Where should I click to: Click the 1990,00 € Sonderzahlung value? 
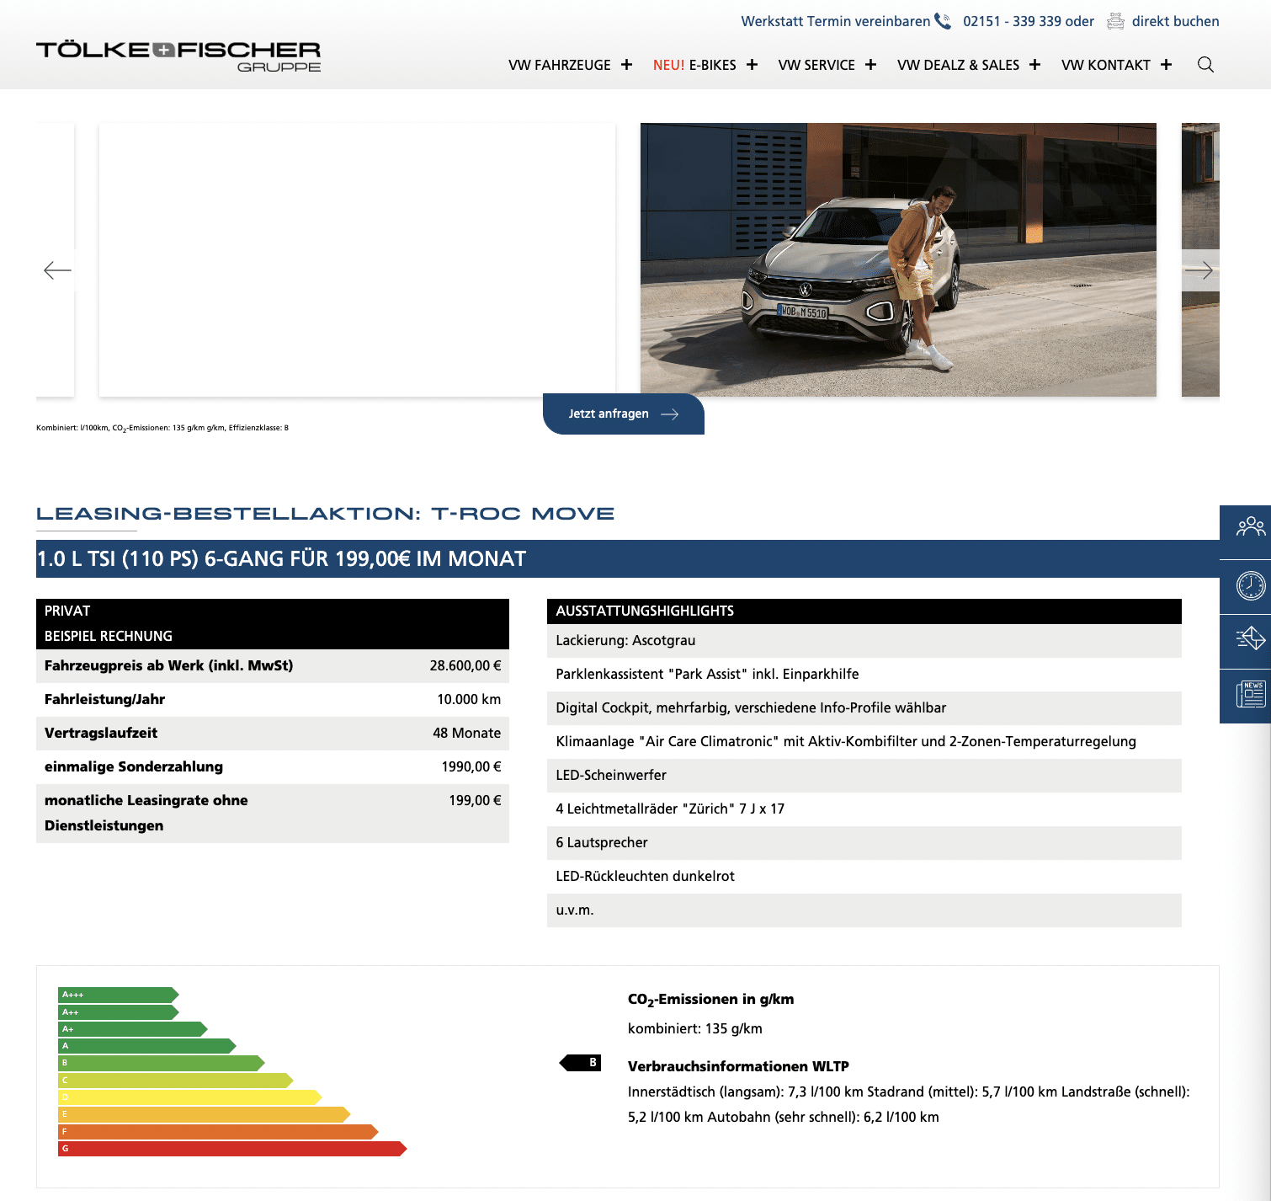471,766
